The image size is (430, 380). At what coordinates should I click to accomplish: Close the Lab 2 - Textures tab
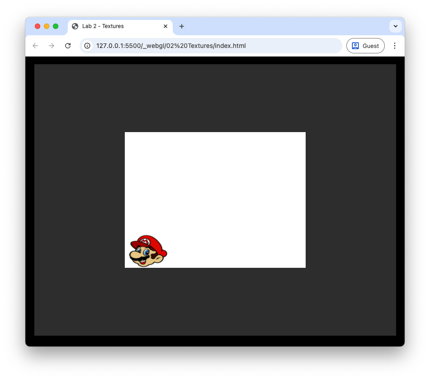click(x=165, y=26)
